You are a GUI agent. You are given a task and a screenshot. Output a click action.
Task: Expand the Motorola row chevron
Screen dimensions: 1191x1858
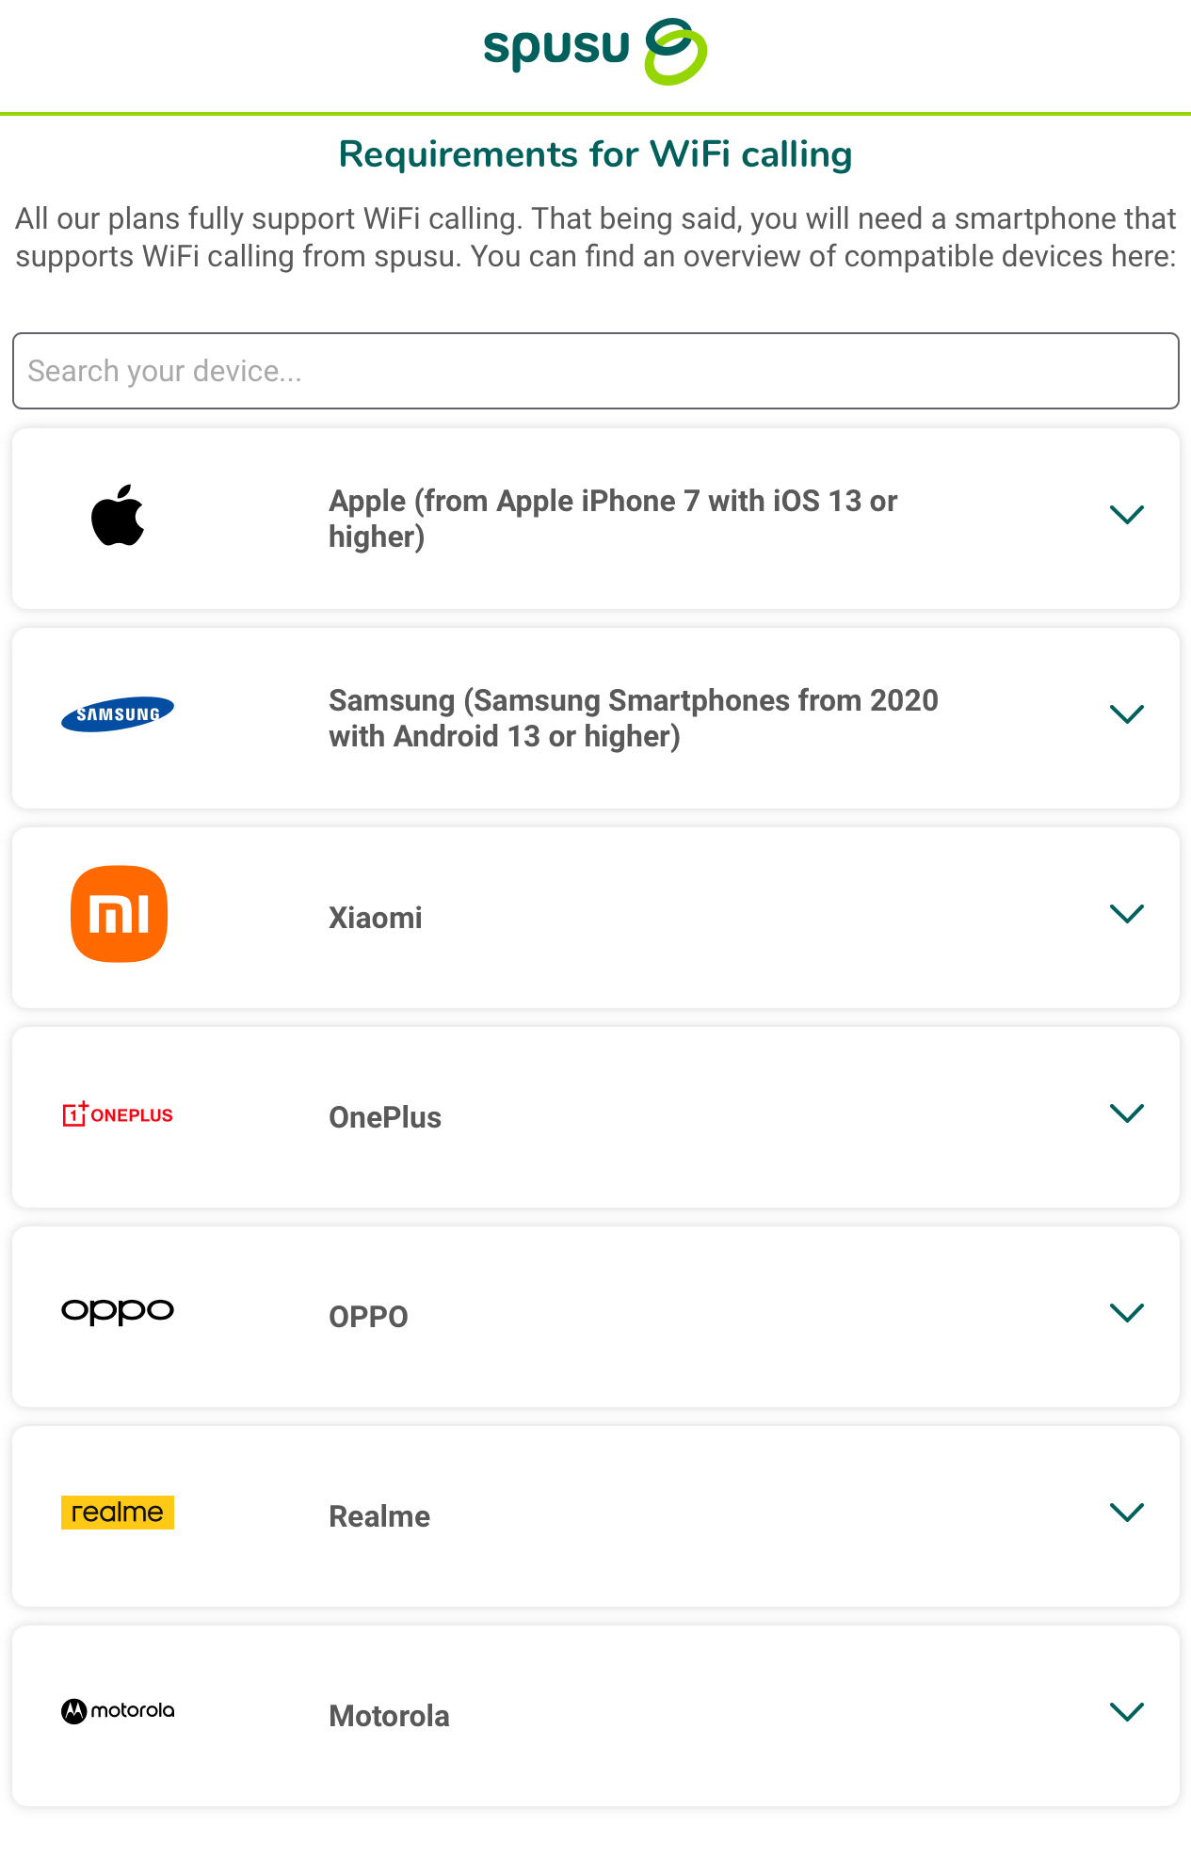[x=1127, y=1712]
